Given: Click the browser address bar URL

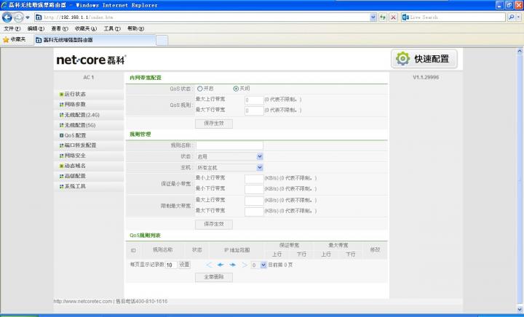Looking at the screenshot, I should tap(202, 17).
